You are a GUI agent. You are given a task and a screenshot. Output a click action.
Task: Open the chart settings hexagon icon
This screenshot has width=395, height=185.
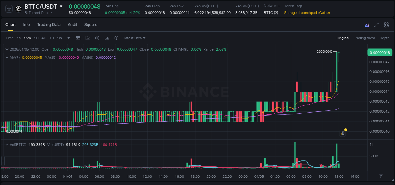116,38
